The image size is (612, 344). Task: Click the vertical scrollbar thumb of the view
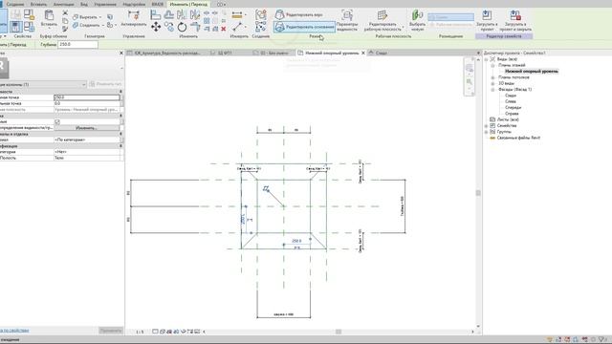478,193
